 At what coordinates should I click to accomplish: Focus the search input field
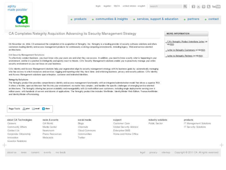click(166, 6)
